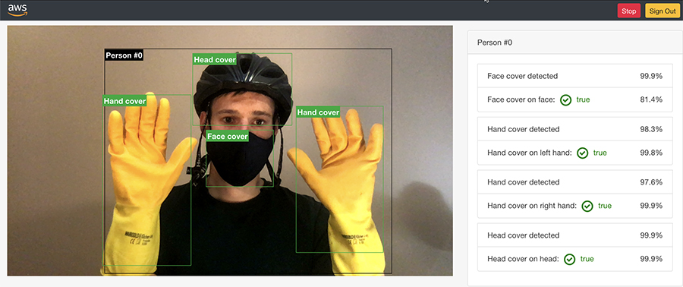The width and height of the screenshot is (683, 287).
Task: Click the 98.3% confidence value
Action: [651, 129]
